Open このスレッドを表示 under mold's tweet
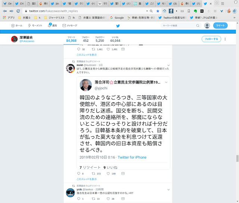This screenshot has width=239, height=203. [x=87, y=179]
